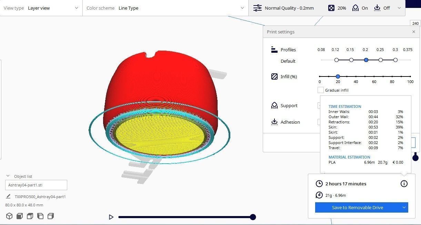Image resolution: width=421 pixels, height=225 pixels.
Task: Click the 2 hours 17 minutes text
Action: pos(346,184)
